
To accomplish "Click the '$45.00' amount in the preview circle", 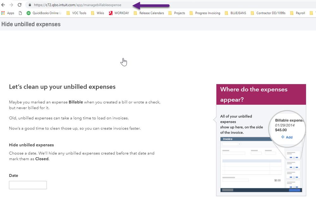I will click(281, 130).
